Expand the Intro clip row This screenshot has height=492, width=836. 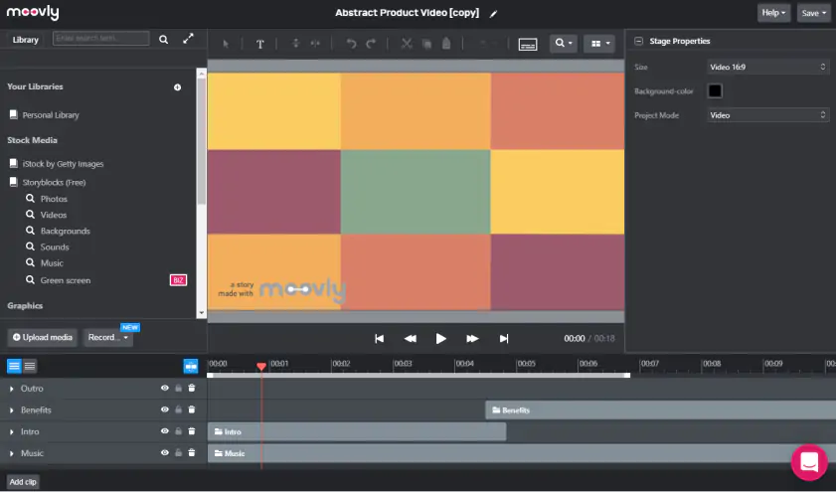coord(11,431)
